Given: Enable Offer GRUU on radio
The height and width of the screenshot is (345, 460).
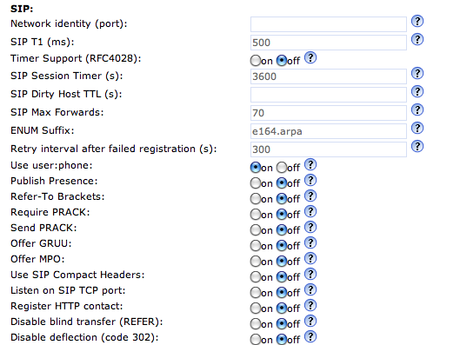Looking at the screenshot, I should click(256, 246).
